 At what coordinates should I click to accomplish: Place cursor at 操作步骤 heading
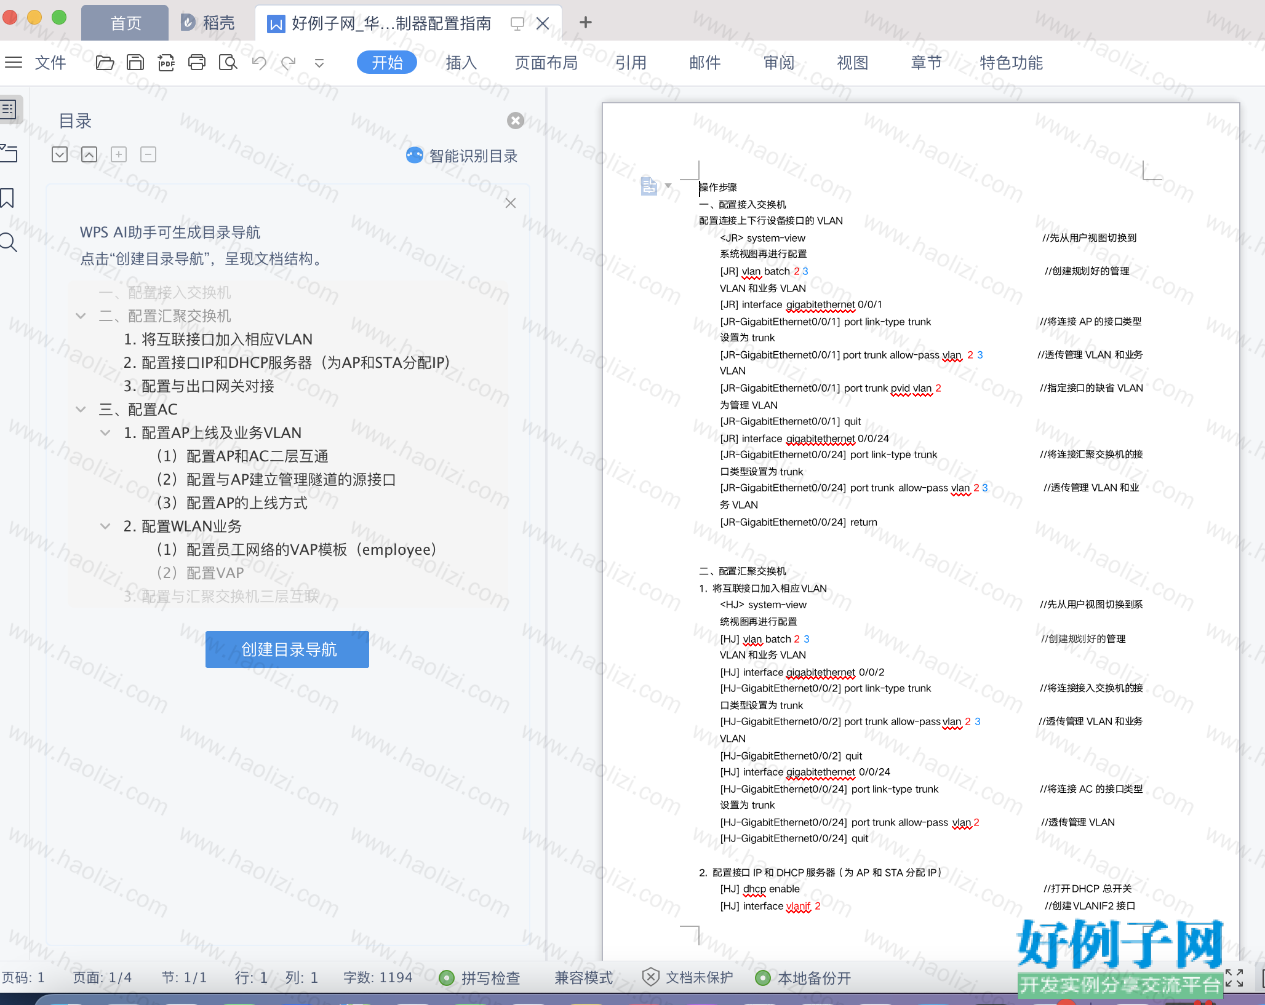click(718, 187)
